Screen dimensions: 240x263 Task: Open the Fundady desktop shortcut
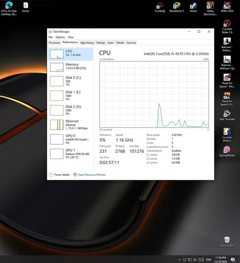click(160, 7)
